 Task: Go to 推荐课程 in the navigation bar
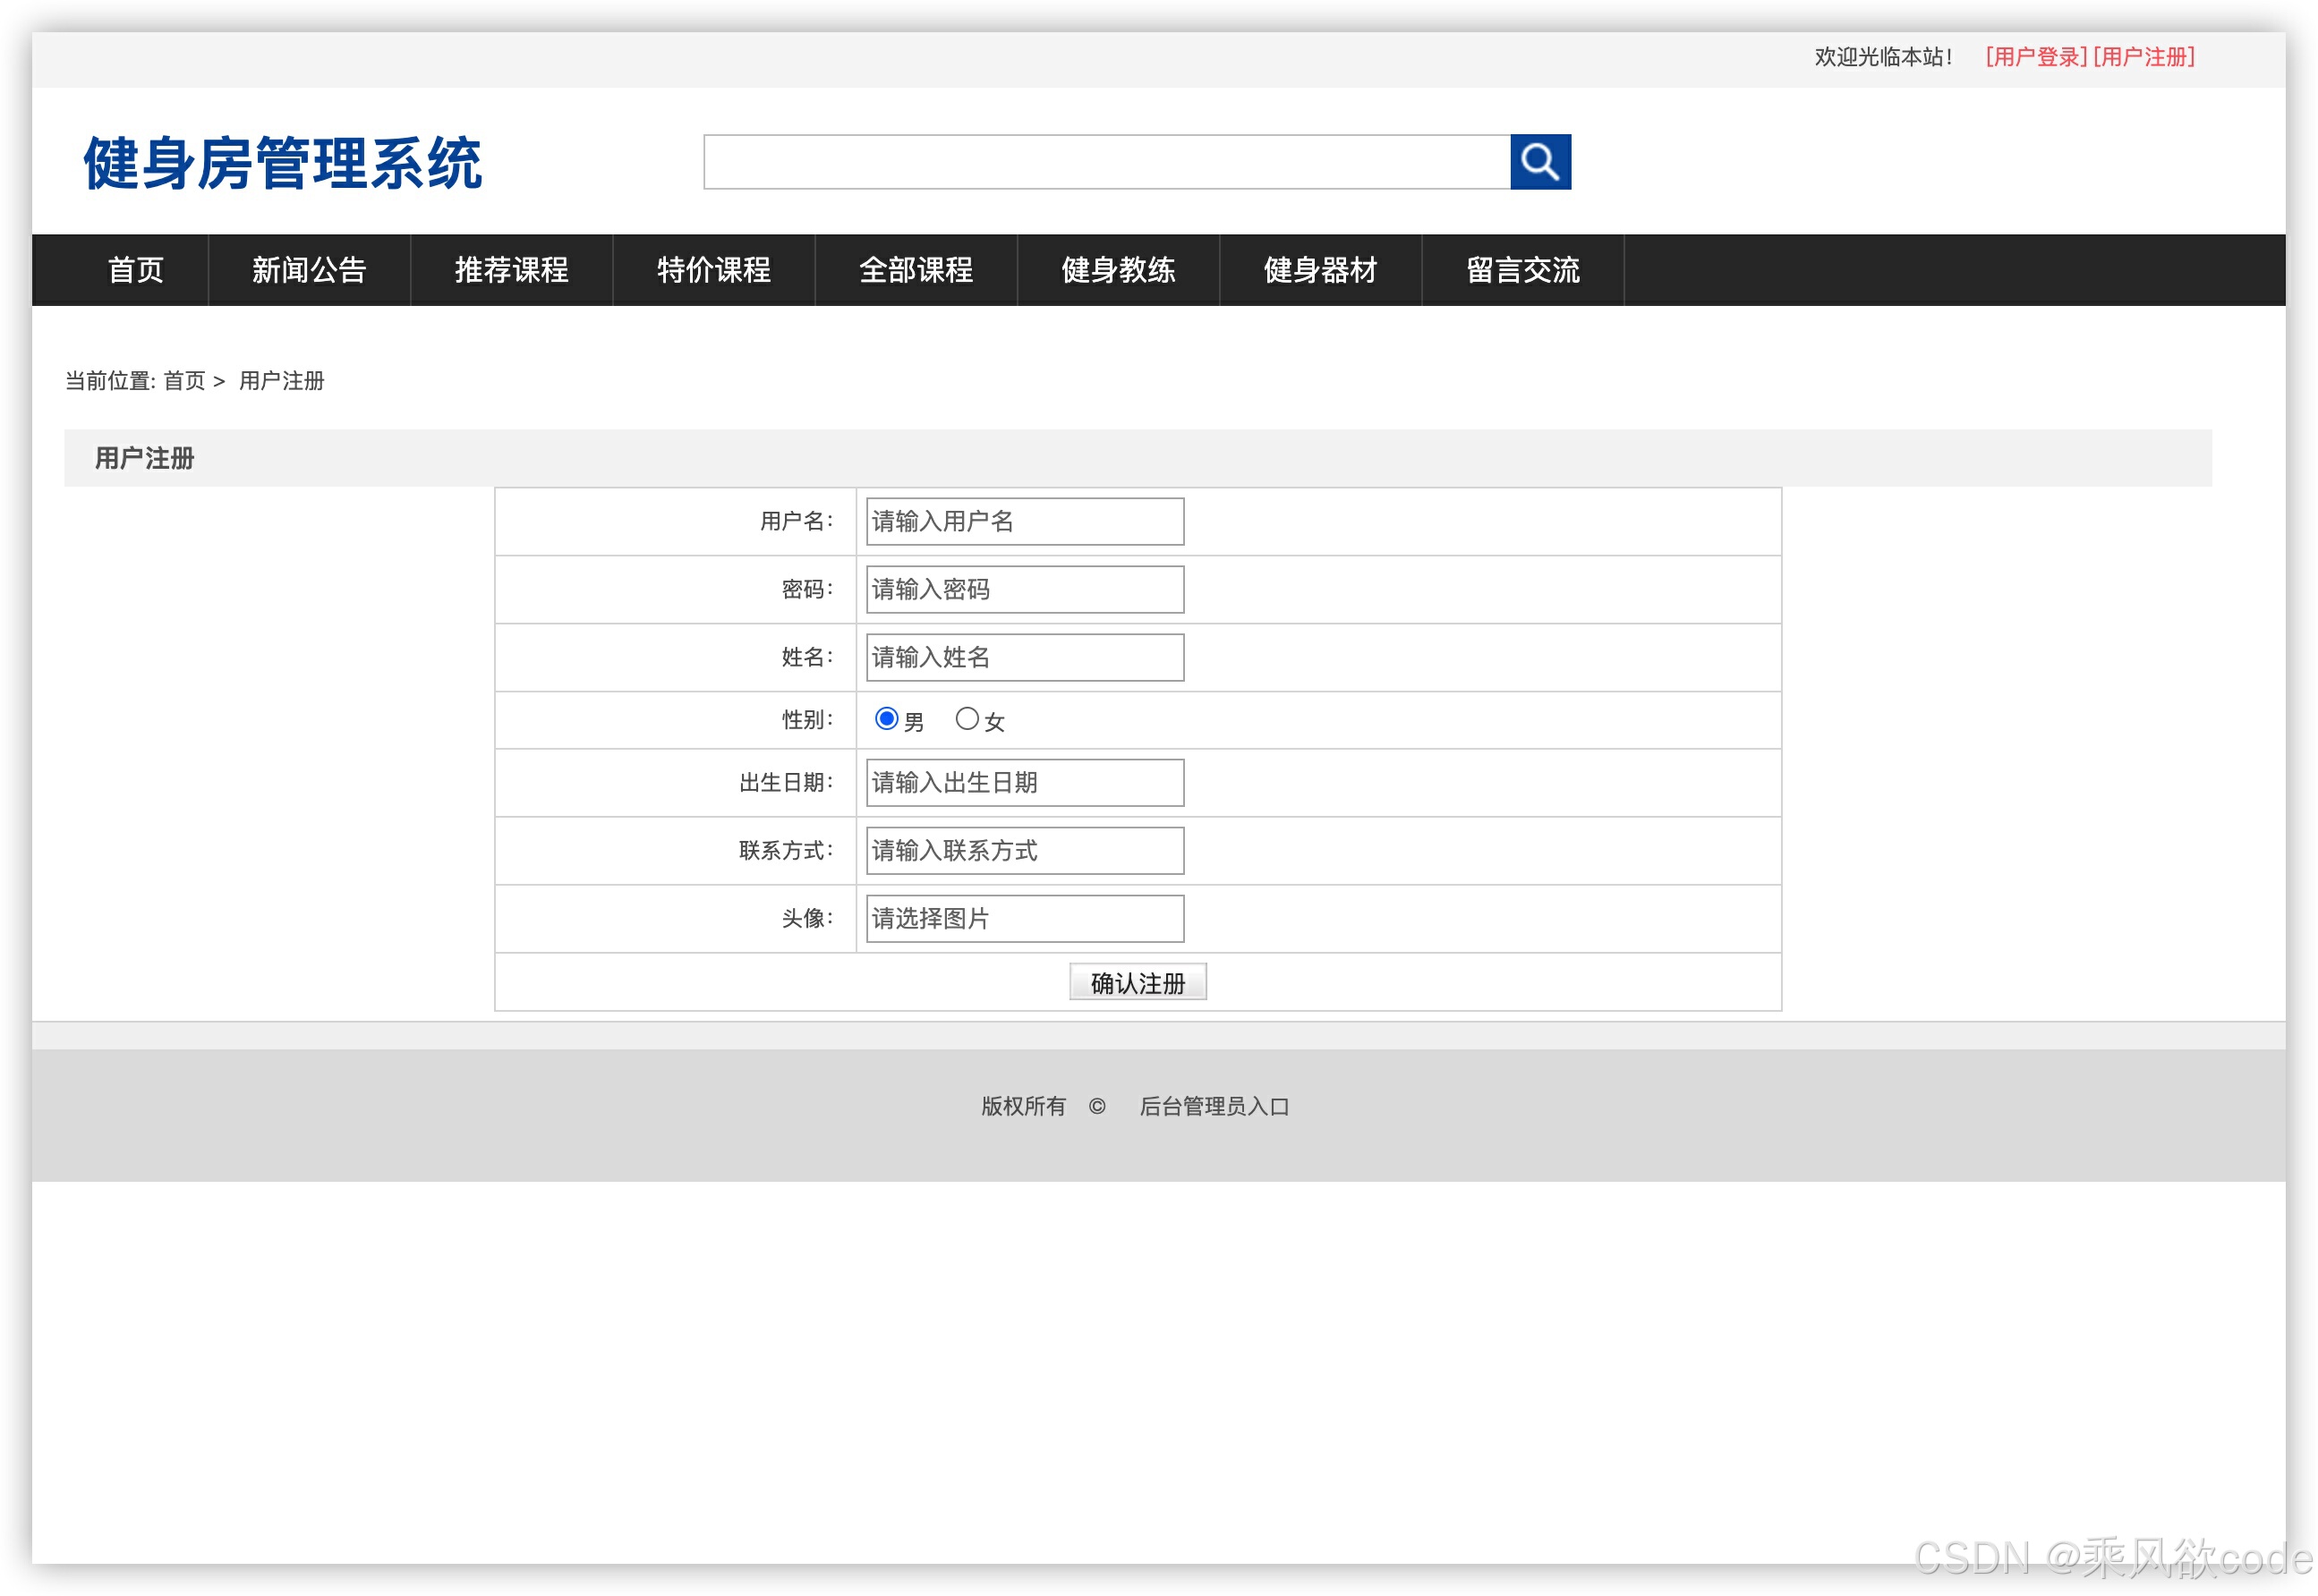511,270
